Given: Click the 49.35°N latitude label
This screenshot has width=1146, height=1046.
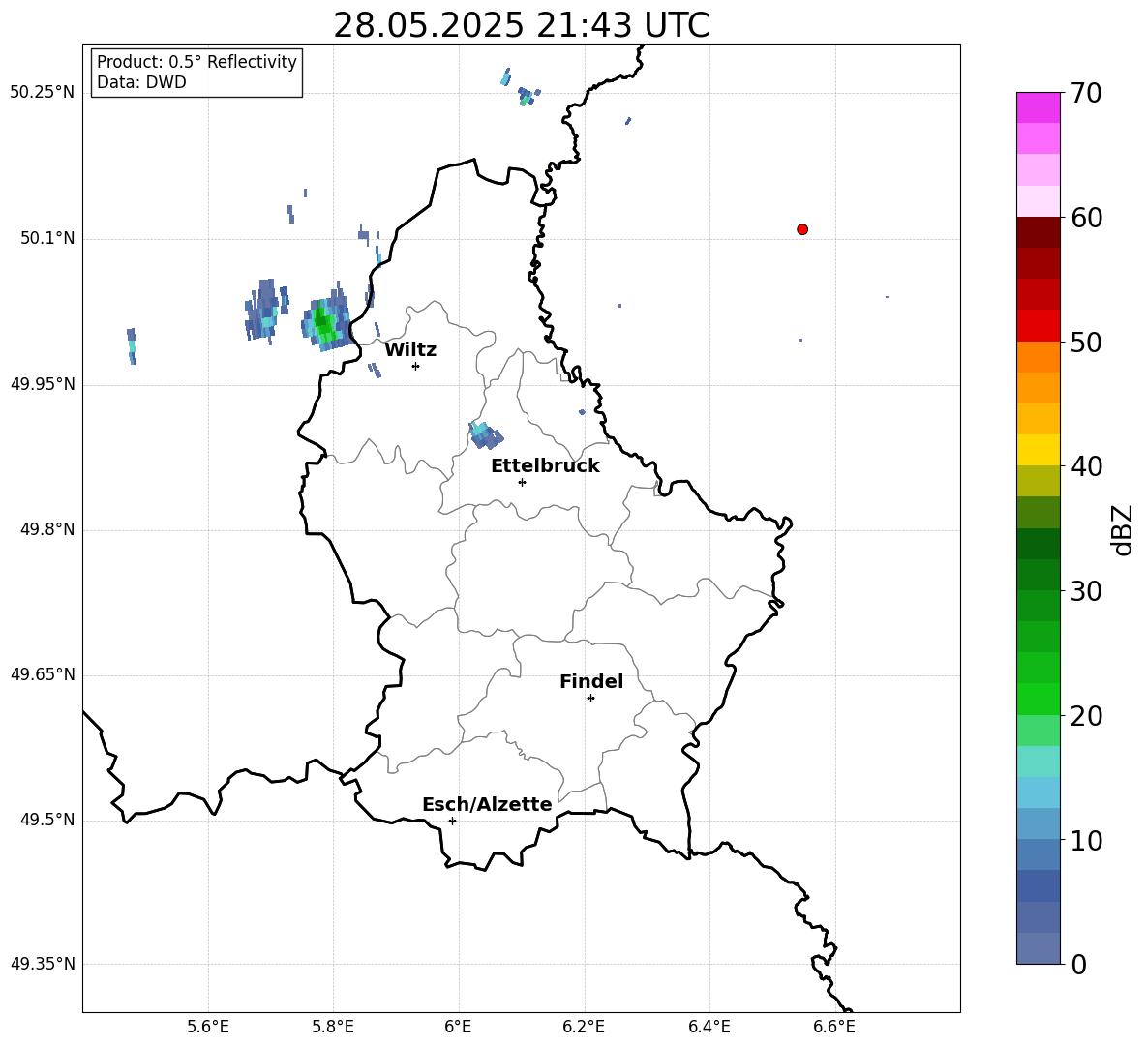Looking at the screenshot, I should pos(43,964).
